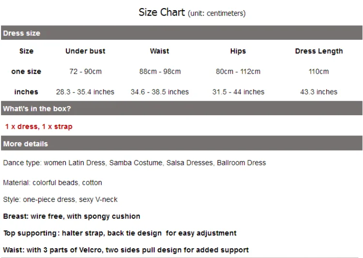Click the Material: colorful beads, cotton line
363x258 pixels.
point(52,183)
